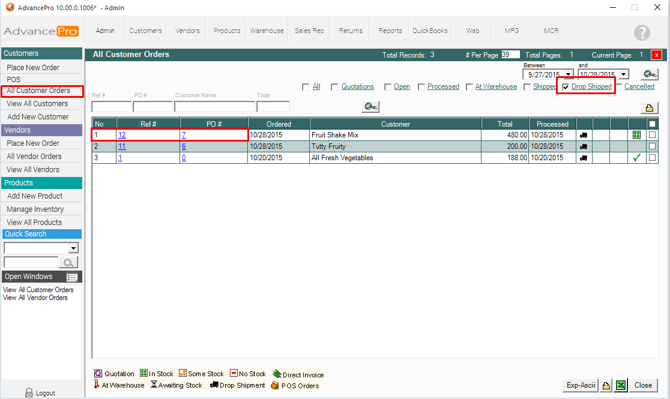The image size is (670, 399).
Task: Open the Quick Search category dropdown
Action: [73, 248]
